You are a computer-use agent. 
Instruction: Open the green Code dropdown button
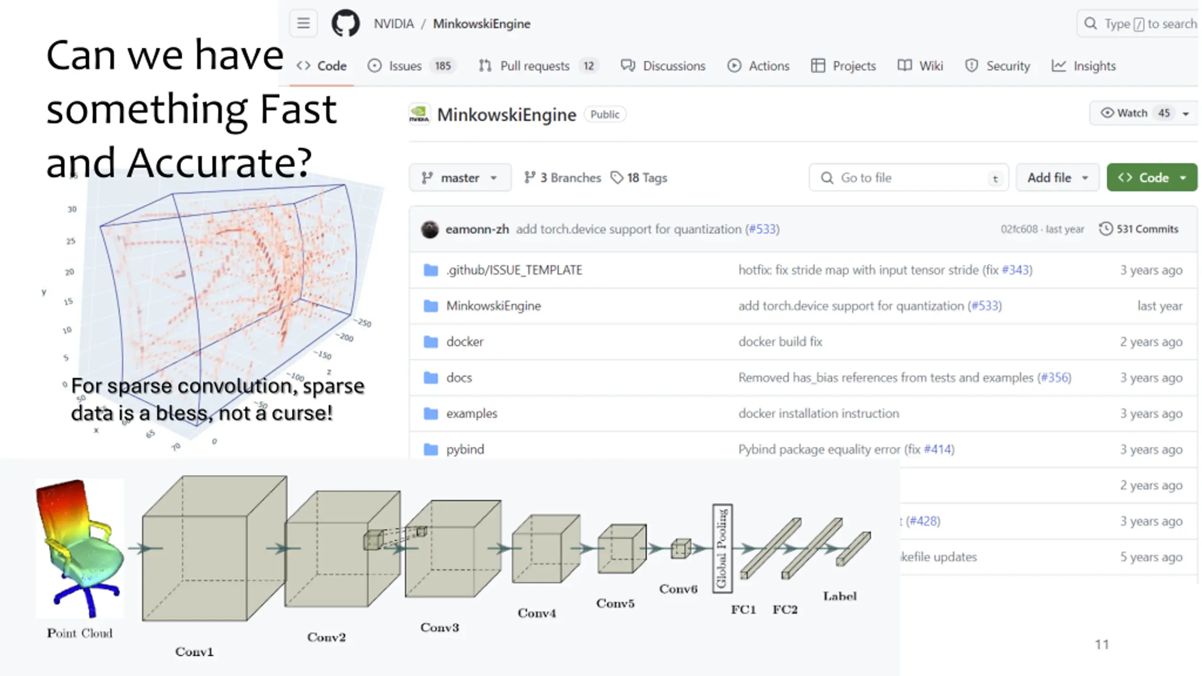pos(1152,177)
